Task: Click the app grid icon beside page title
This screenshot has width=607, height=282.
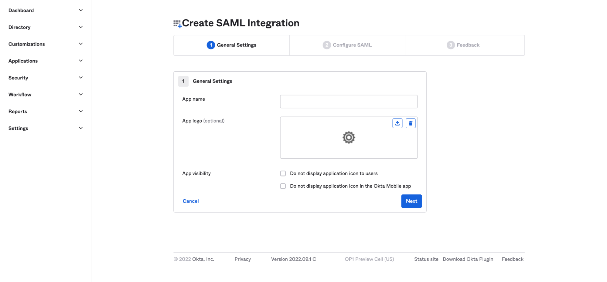Action: [177, 24]
